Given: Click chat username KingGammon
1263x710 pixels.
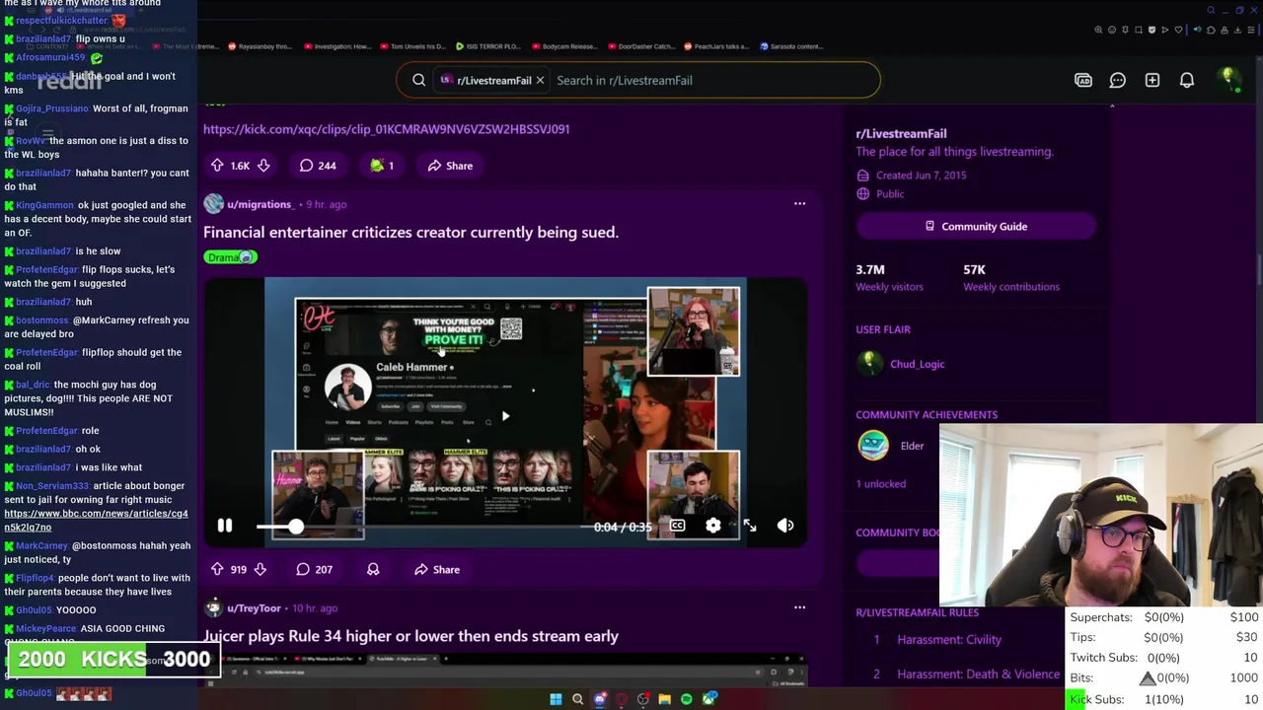Looking at the screenshot, I should click(44, 205).
